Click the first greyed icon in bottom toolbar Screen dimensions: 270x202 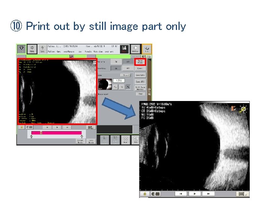(105, 140)
